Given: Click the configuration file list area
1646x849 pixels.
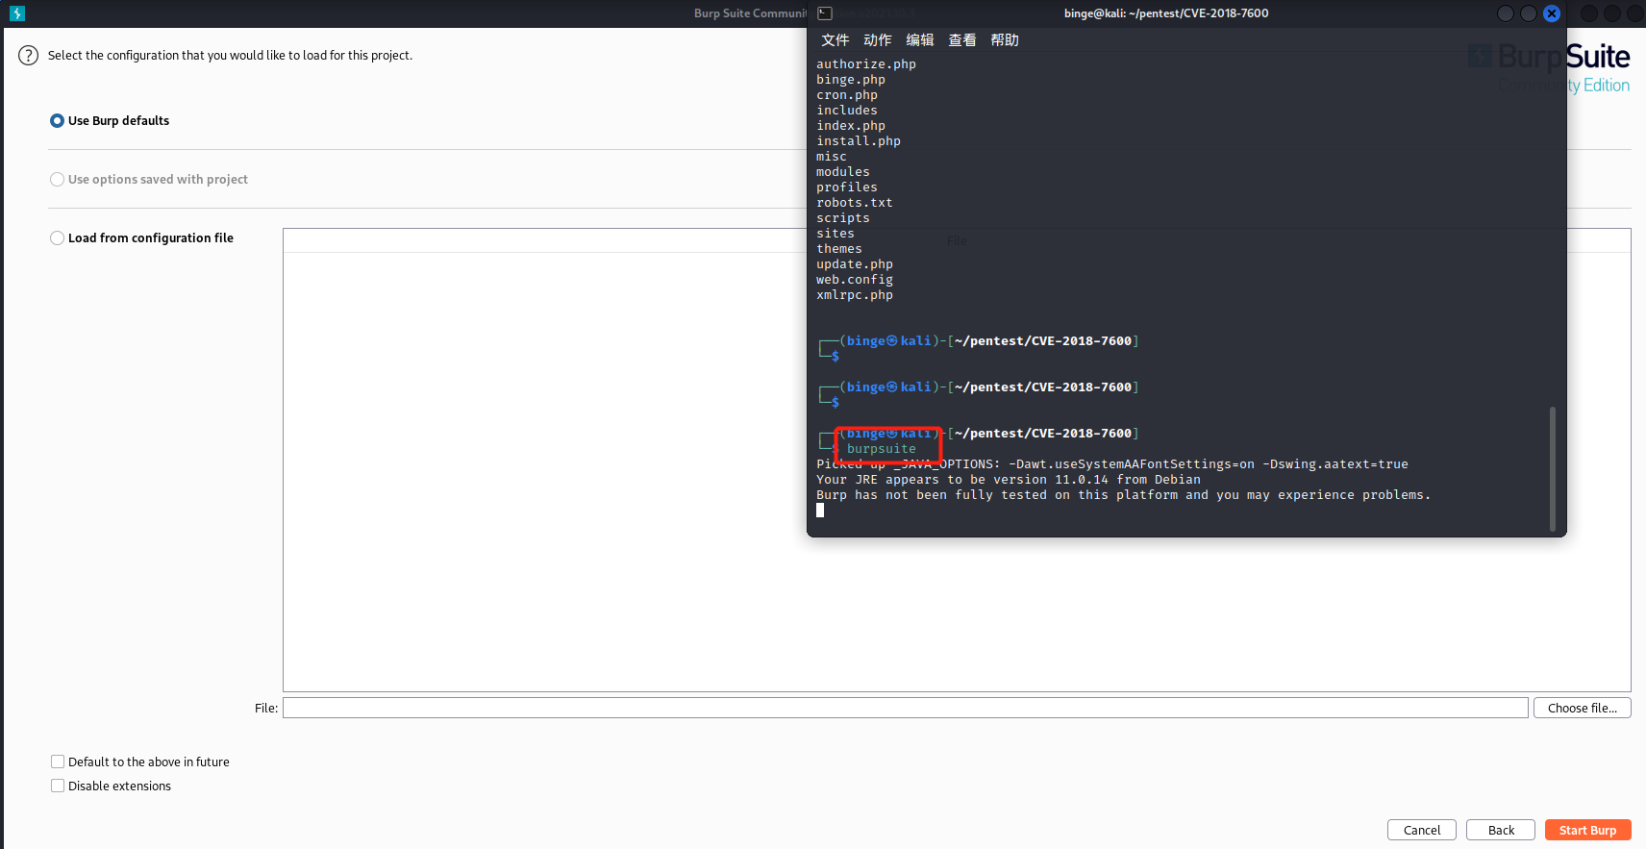Looking at the screenshot, I should coord(957,460).
